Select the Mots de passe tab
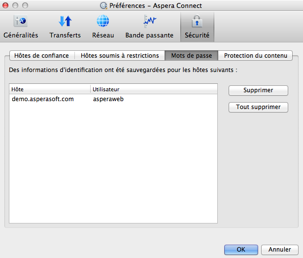The width and height of the screenshot is (303, 258). (192, 56)
